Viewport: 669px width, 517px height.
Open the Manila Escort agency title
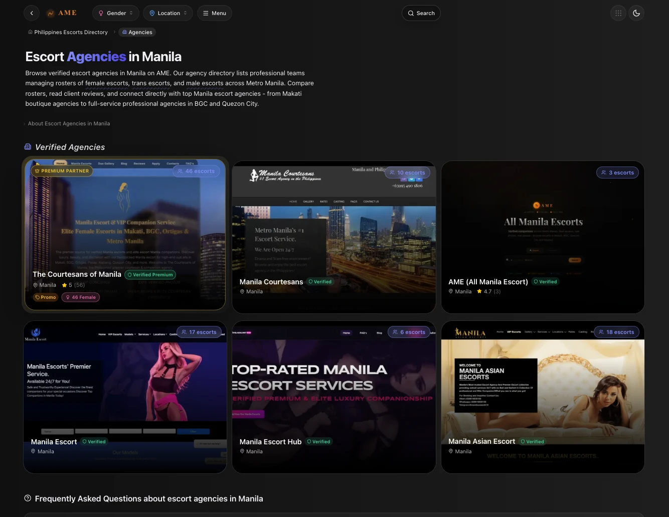pyautogui.click(x=54, y=442)
